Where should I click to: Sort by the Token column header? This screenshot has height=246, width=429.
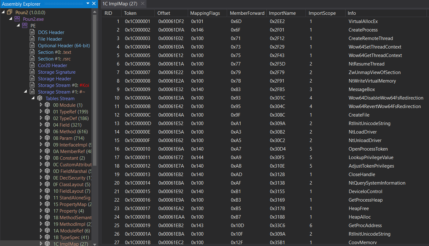point(138,13)
